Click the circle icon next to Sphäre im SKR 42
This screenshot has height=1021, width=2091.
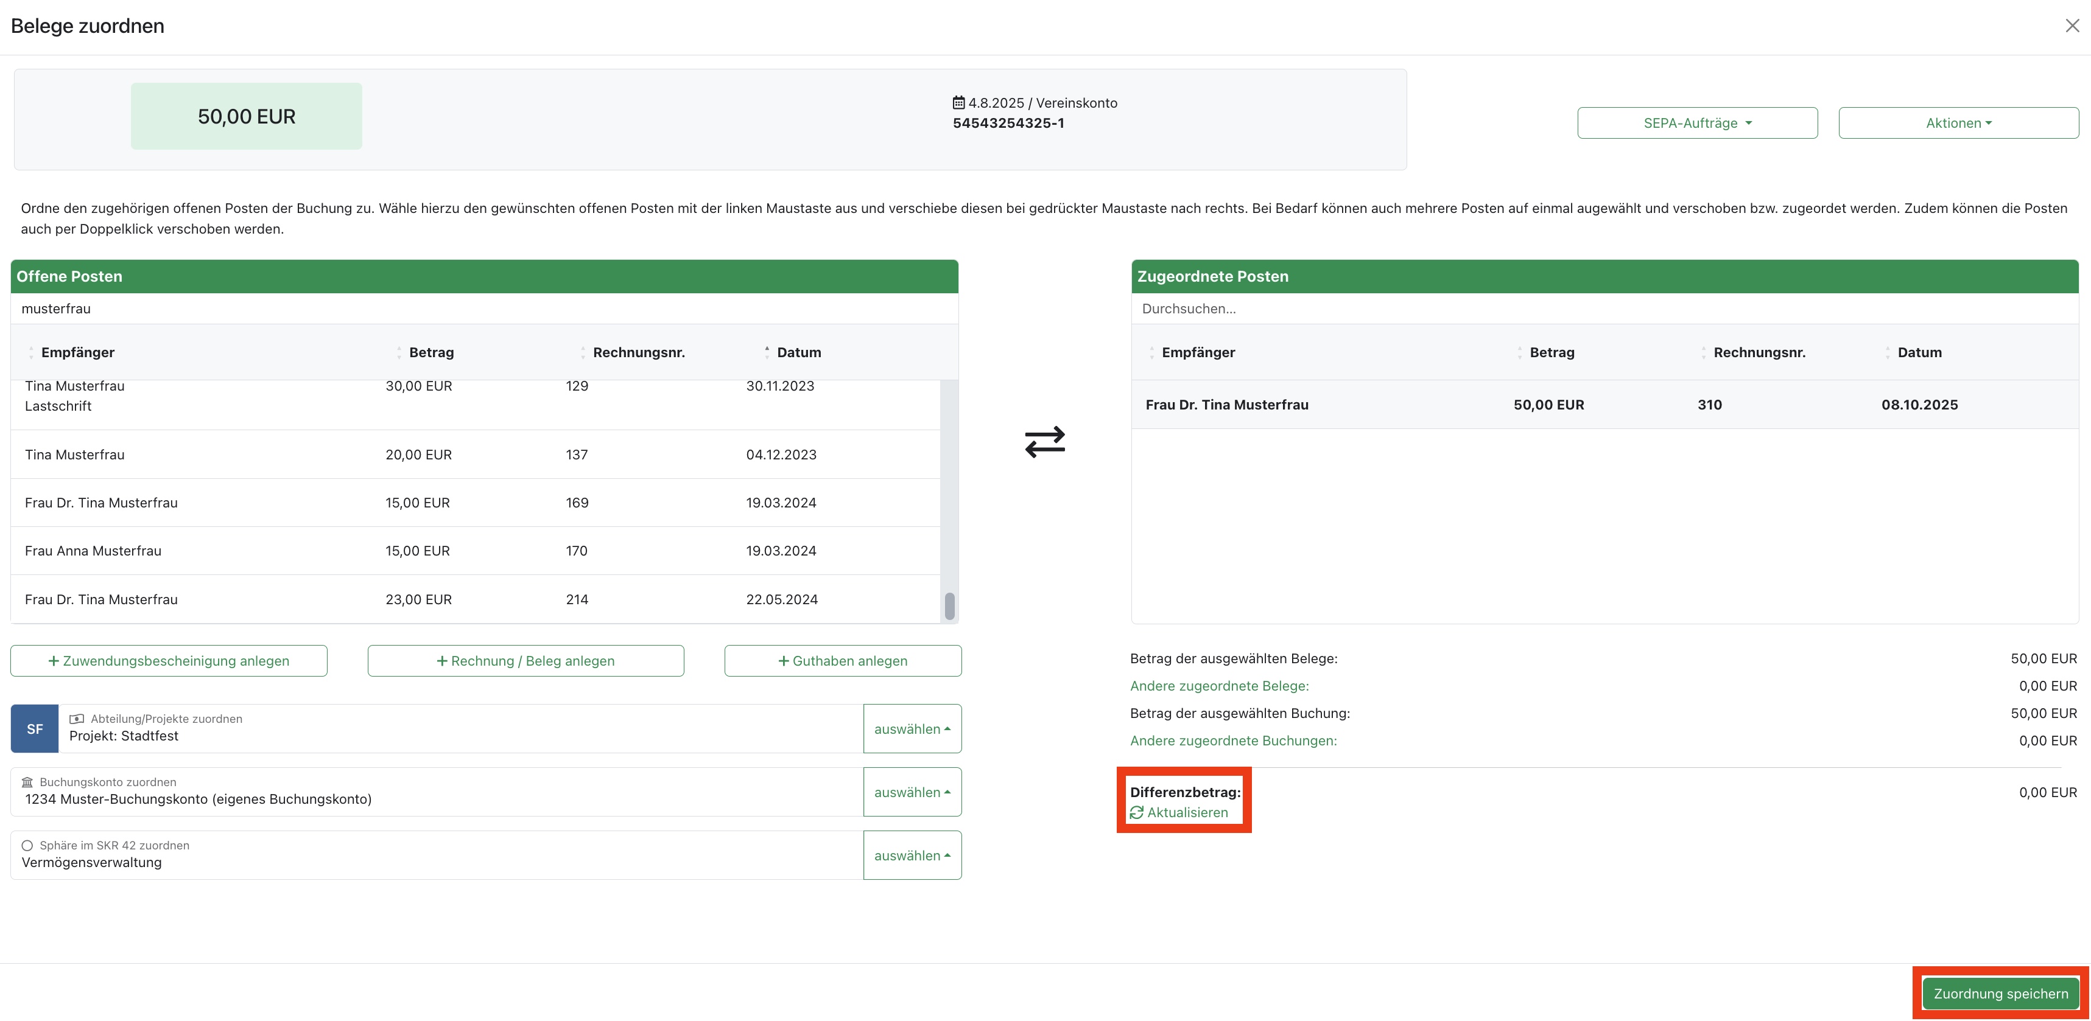(x=27, y=845)
